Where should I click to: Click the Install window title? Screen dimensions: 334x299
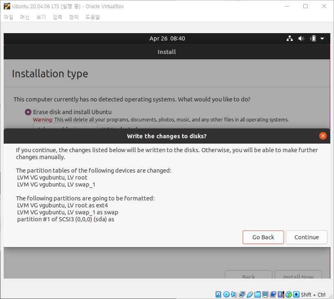coord(167,52)
